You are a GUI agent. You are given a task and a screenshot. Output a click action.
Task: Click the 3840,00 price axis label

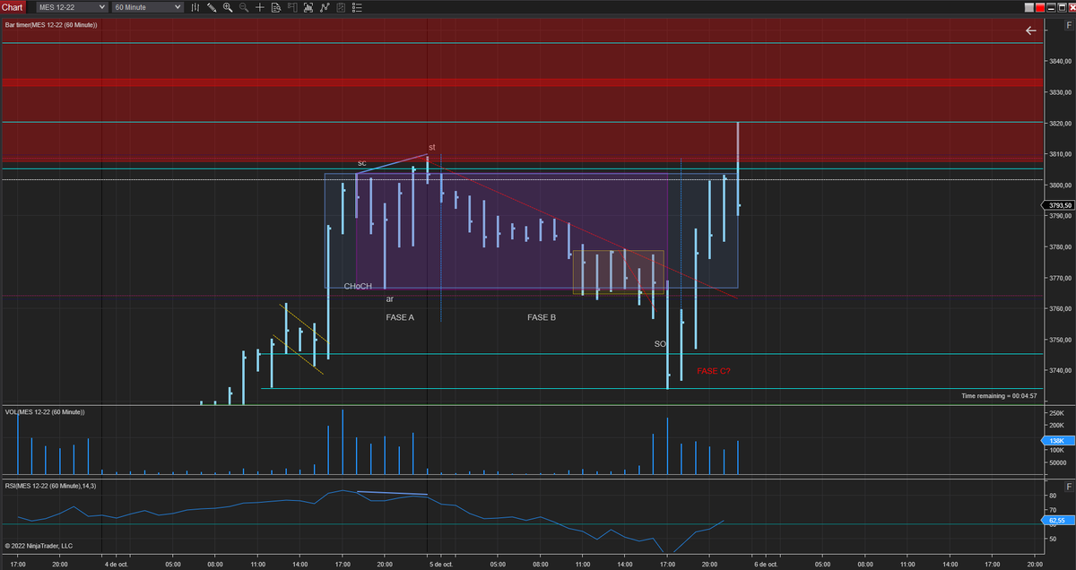pos(1059,61)
